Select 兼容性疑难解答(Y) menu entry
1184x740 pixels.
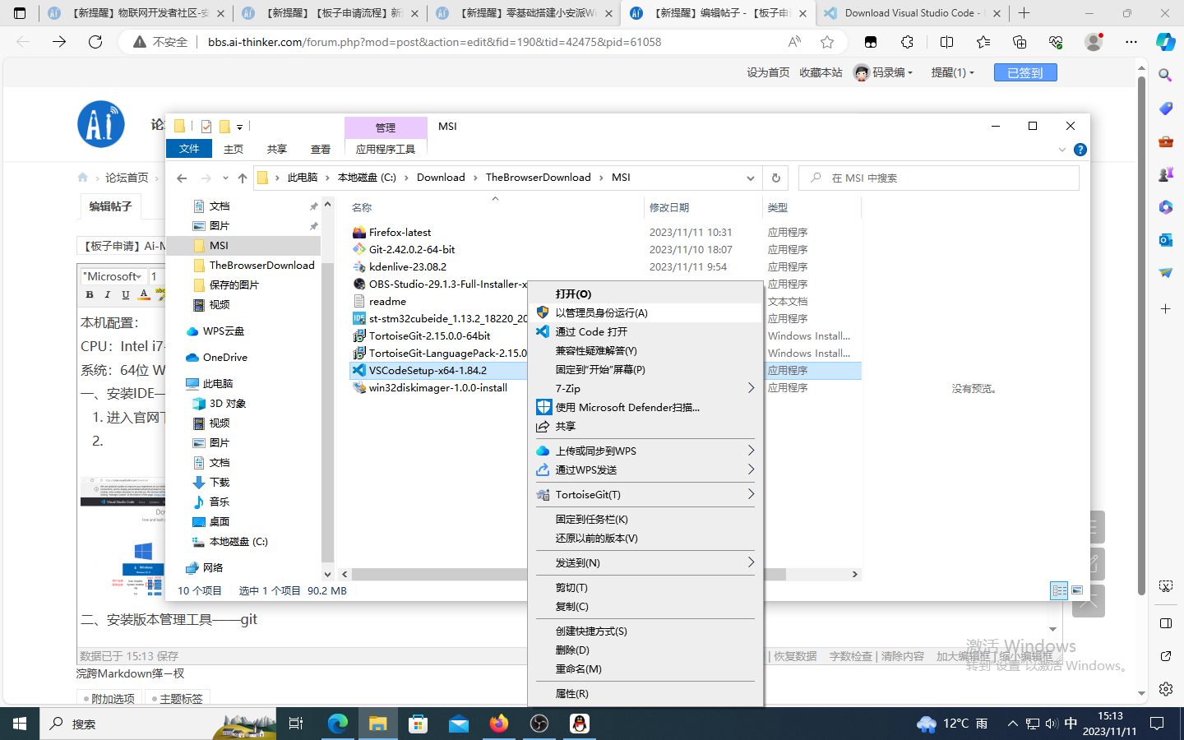(645, 350)
